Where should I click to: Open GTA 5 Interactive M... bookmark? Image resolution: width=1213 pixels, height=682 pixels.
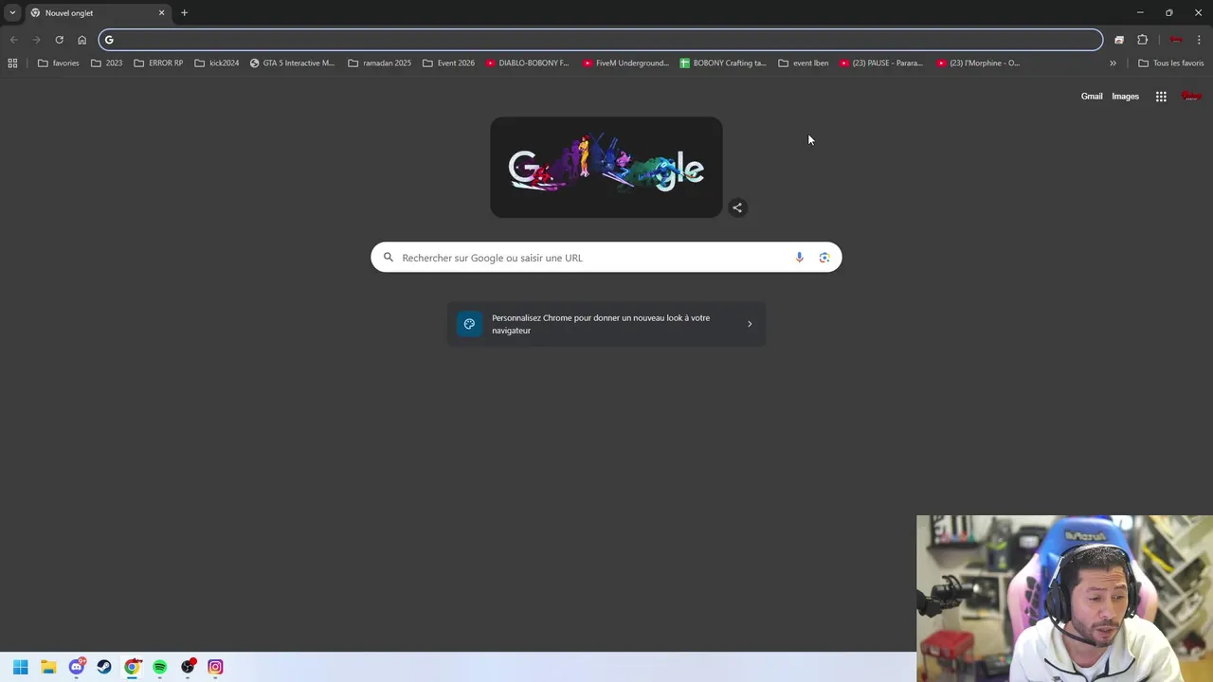(x=292, y=63)
